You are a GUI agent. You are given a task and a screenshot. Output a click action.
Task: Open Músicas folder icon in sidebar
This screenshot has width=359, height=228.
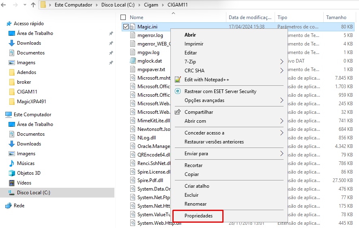click(12, 163)
